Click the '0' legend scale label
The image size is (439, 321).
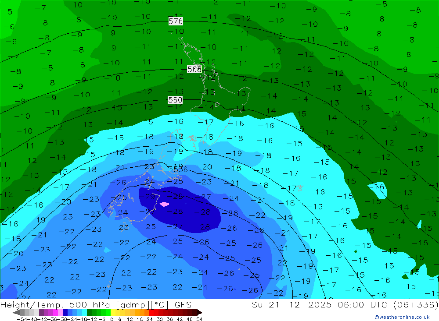click(x=112, y=319)
